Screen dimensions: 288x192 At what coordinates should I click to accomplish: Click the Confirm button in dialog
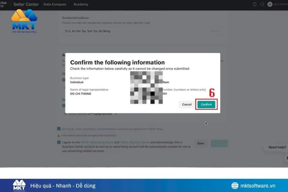click(x=206, y=105)
